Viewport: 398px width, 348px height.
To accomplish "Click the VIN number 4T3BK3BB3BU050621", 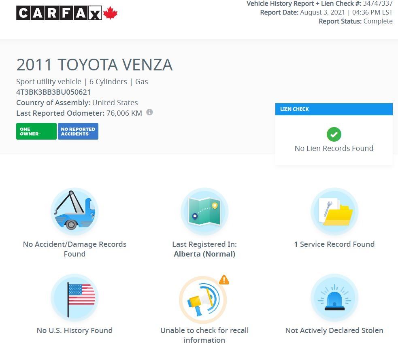I will (53, 92).
